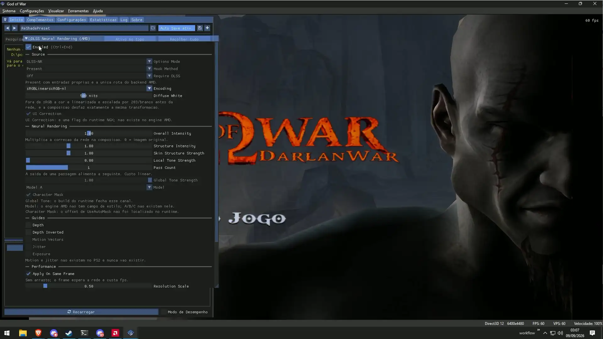Open the Options Mode dropdown
This screenshot has width=603, height=339.
click(x=89, y=62)
